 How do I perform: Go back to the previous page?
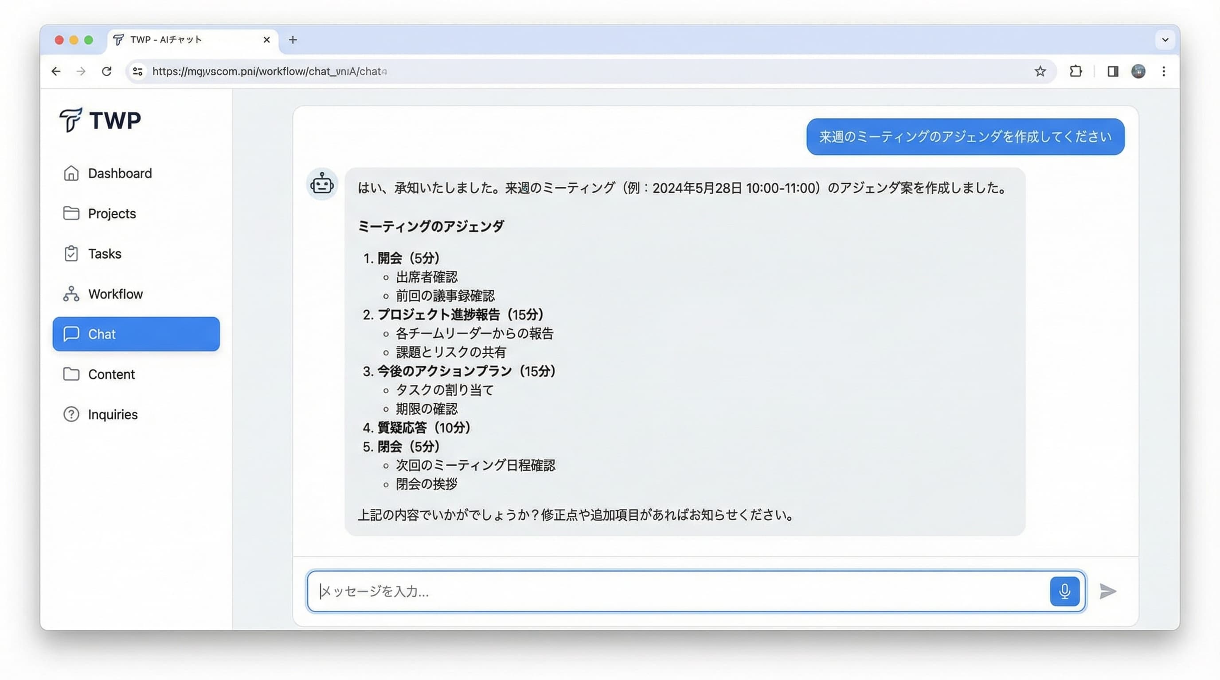click(56, 71)
